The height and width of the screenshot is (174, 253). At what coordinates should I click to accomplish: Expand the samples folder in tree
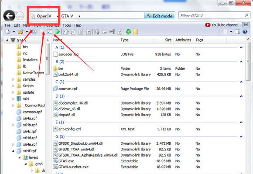pyautogui.click(x=13, y=79)
